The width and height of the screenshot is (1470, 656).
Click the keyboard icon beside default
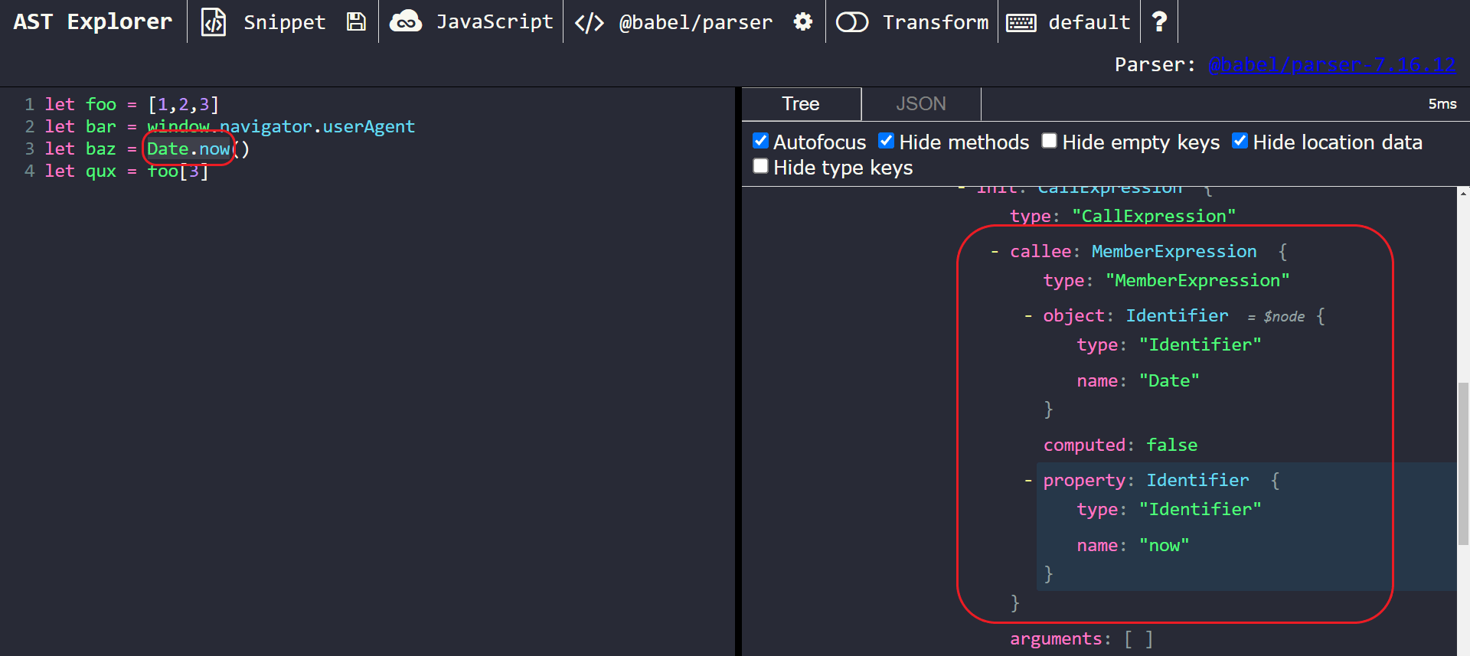coord(1021,22)
